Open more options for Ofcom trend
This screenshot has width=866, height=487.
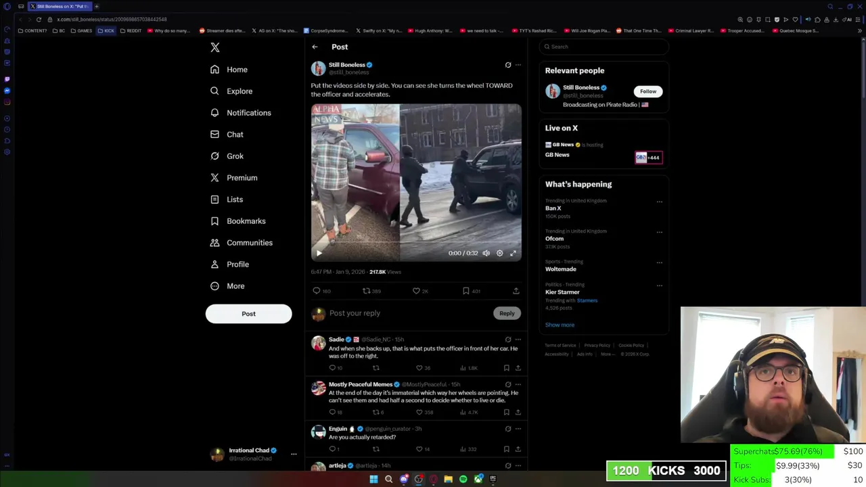(x=660, y=232)
